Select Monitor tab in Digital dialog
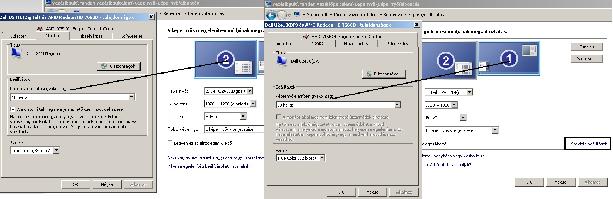The height and width of the screenshot is (199, 613). 52,35
